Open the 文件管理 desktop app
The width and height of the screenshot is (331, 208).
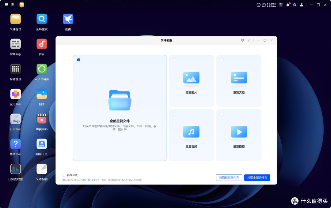point(15,19)
